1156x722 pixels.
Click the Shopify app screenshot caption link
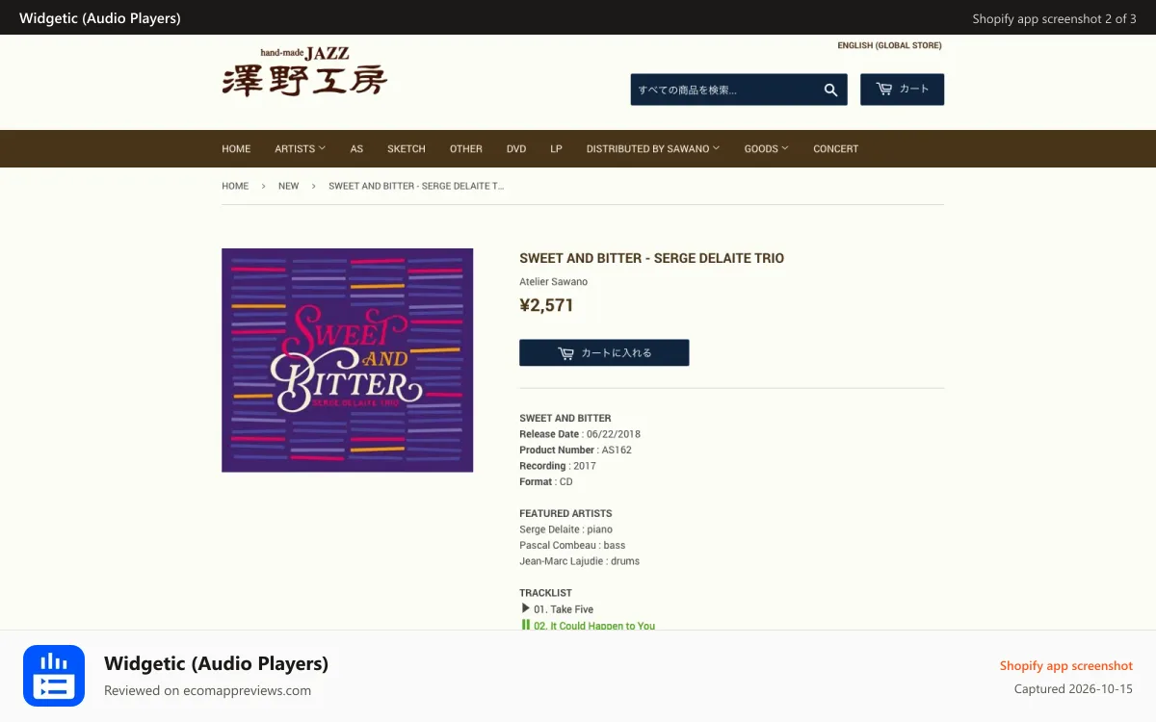pyautogui.click(x=1065, y=665)
